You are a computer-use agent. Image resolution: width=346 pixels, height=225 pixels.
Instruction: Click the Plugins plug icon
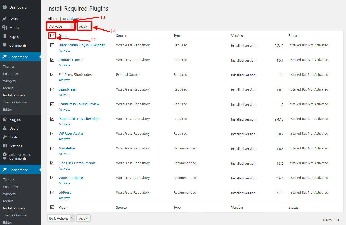click(5, 119)
